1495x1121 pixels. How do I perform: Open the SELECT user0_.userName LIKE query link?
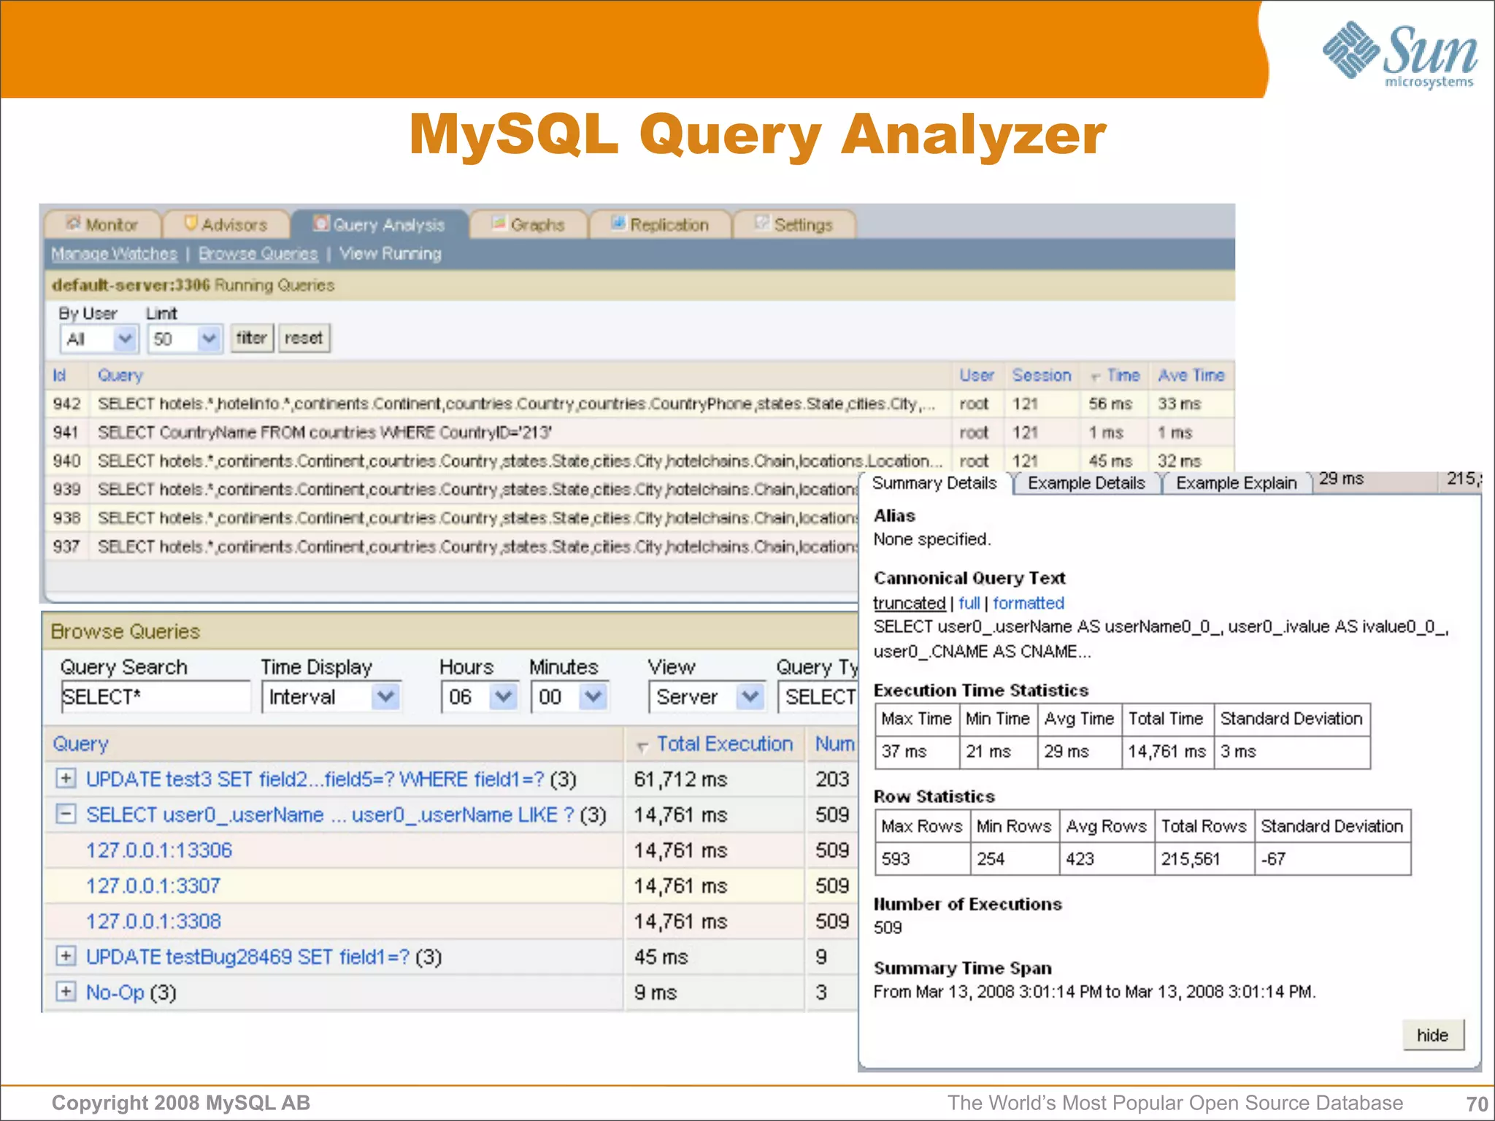pyautogui.click(x=330, y=814)
